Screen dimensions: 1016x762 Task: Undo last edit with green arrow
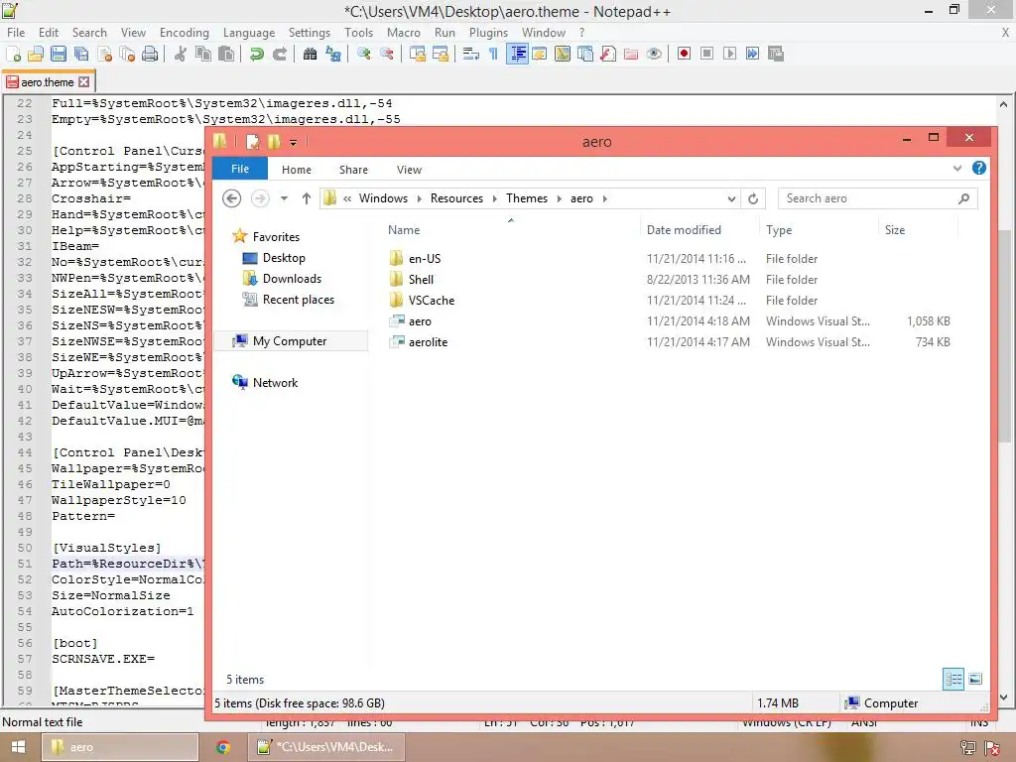click(257, 54)
